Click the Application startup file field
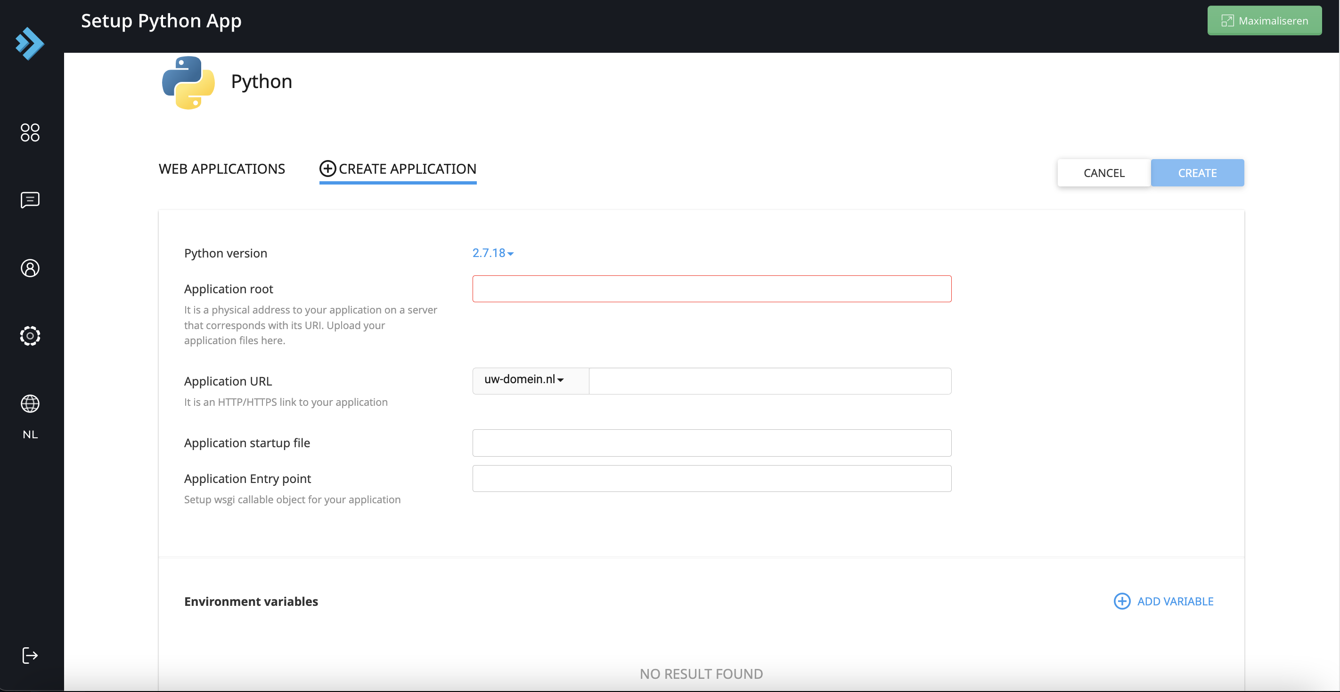Viewport: 1340px width, 692px height. (711, 443)
